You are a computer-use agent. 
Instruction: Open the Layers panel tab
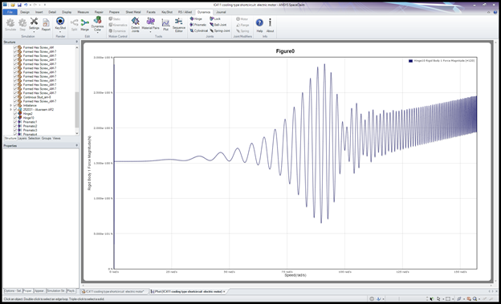click(x=22, y=138)
